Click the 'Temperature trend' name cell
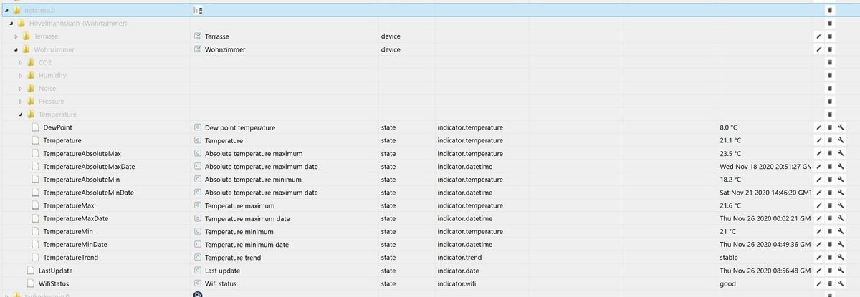Screen dimensions: 860x297 coord(233,257)
